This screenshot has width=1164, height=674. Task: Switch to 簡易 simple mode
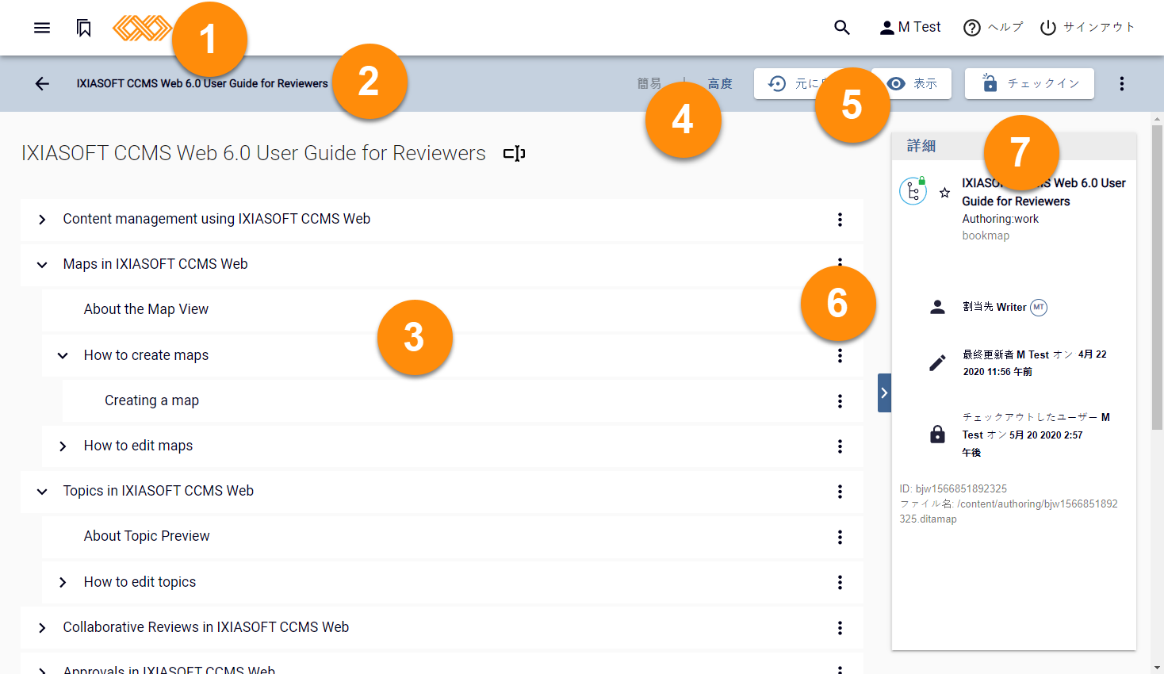pos(649,83)
